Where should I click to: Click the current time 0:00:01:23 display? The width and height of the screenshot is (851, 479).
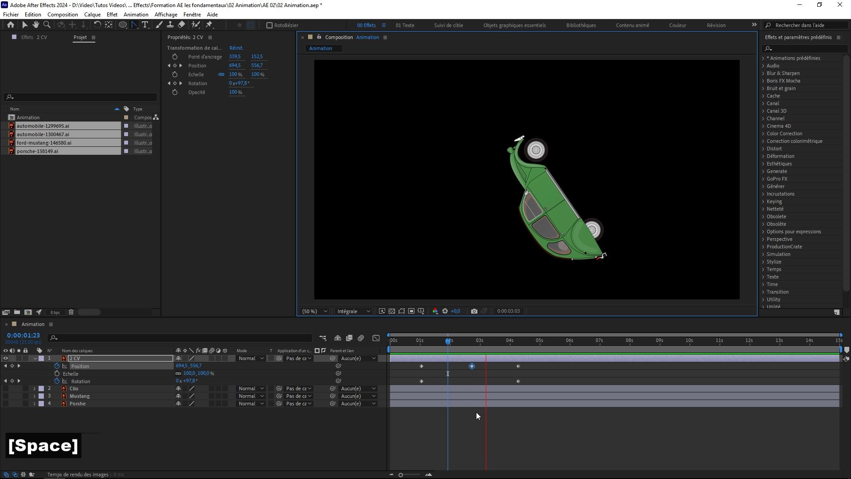click(23, 336)
